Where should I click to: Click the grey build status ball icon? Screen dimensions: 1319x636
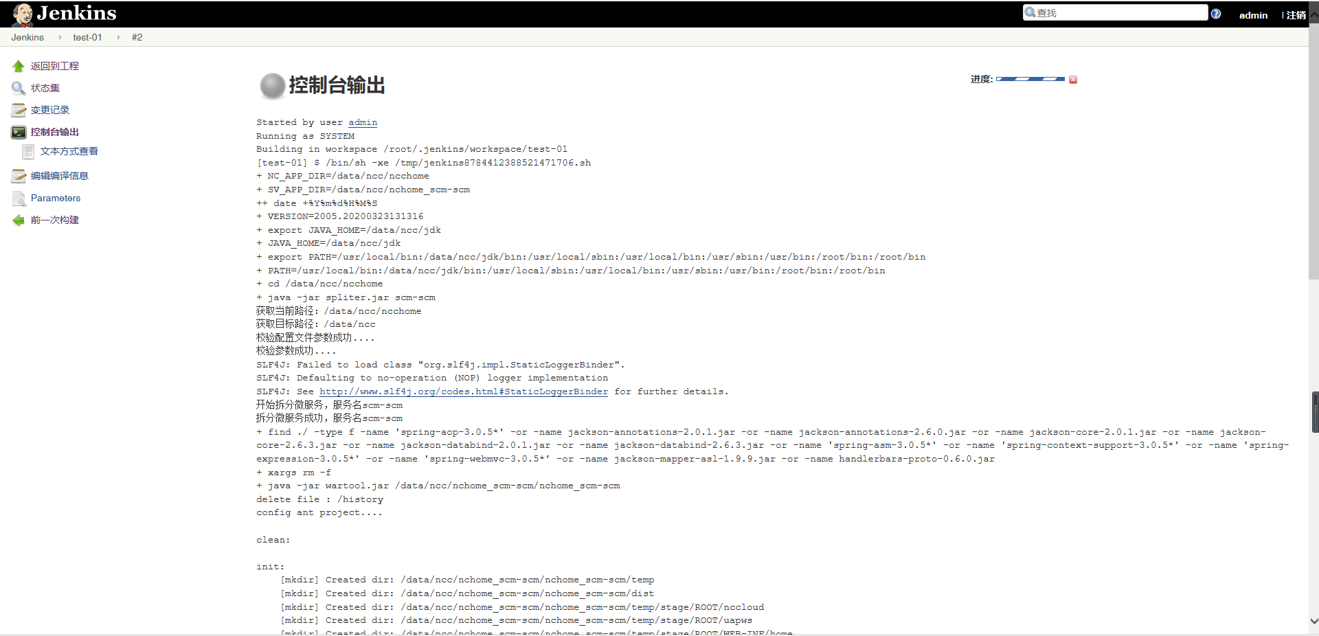[273, 86]
